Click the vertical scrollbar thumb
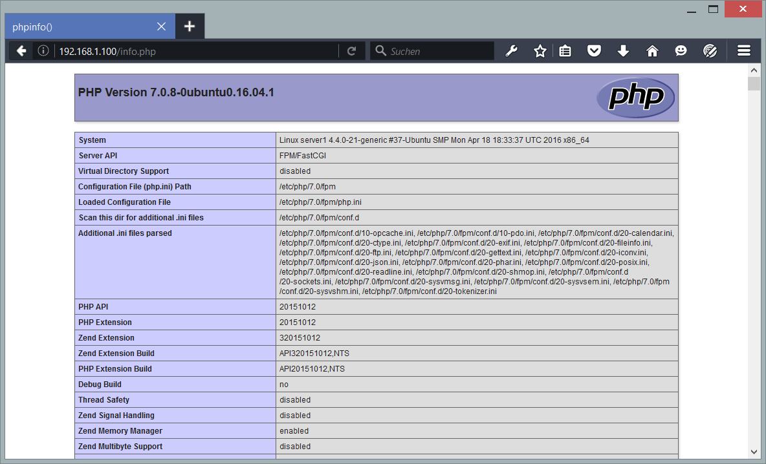The image size is (766, 464). [754, 83]
